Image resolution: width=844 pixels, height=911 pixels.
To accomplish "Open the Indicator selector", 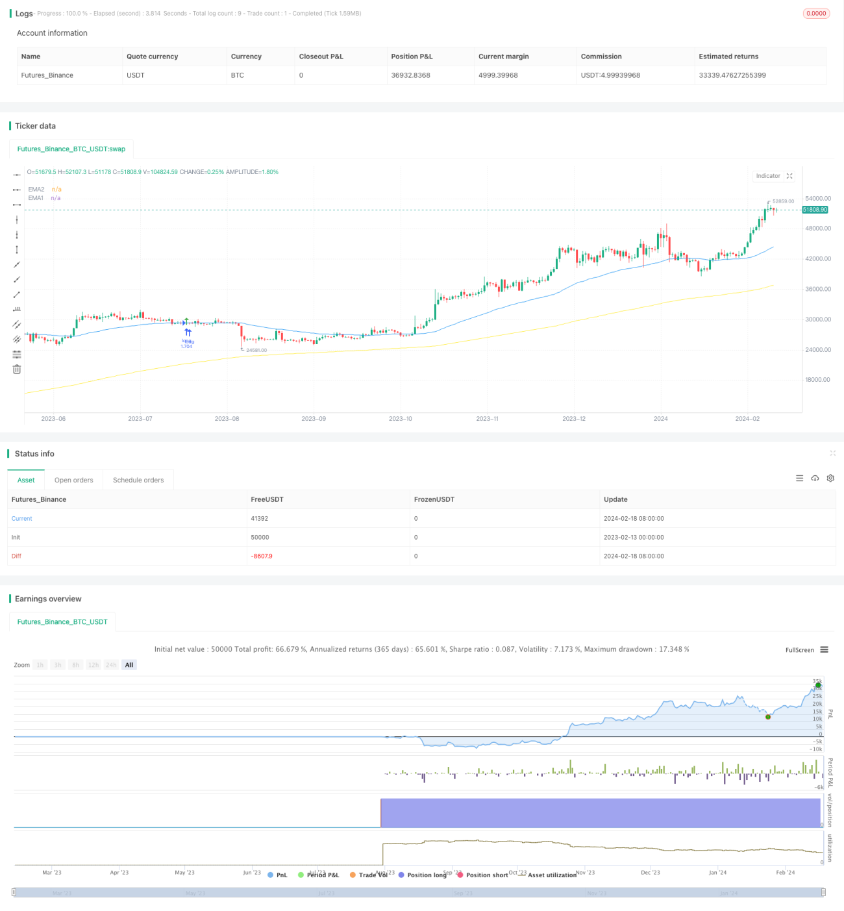I will [768, 176].
